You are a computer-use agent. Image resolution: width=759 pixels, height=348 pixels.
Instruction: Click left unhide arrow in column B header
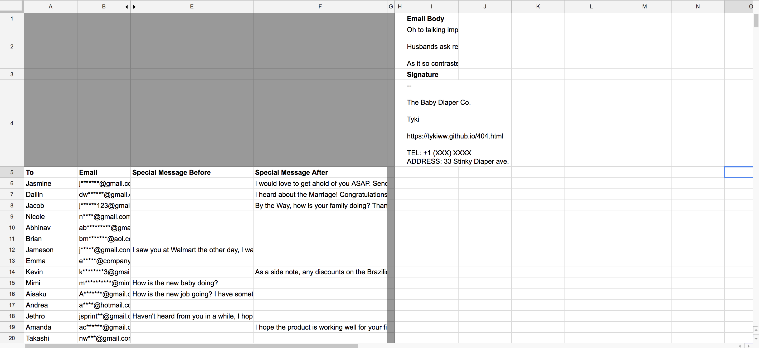pos(126,7)
